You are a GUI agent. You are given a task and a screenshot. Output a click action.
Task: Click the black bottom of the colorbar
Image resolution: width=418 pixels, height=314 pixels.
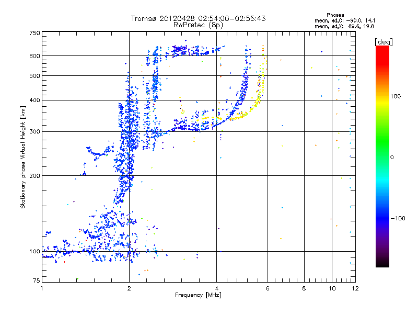(382, 263)
